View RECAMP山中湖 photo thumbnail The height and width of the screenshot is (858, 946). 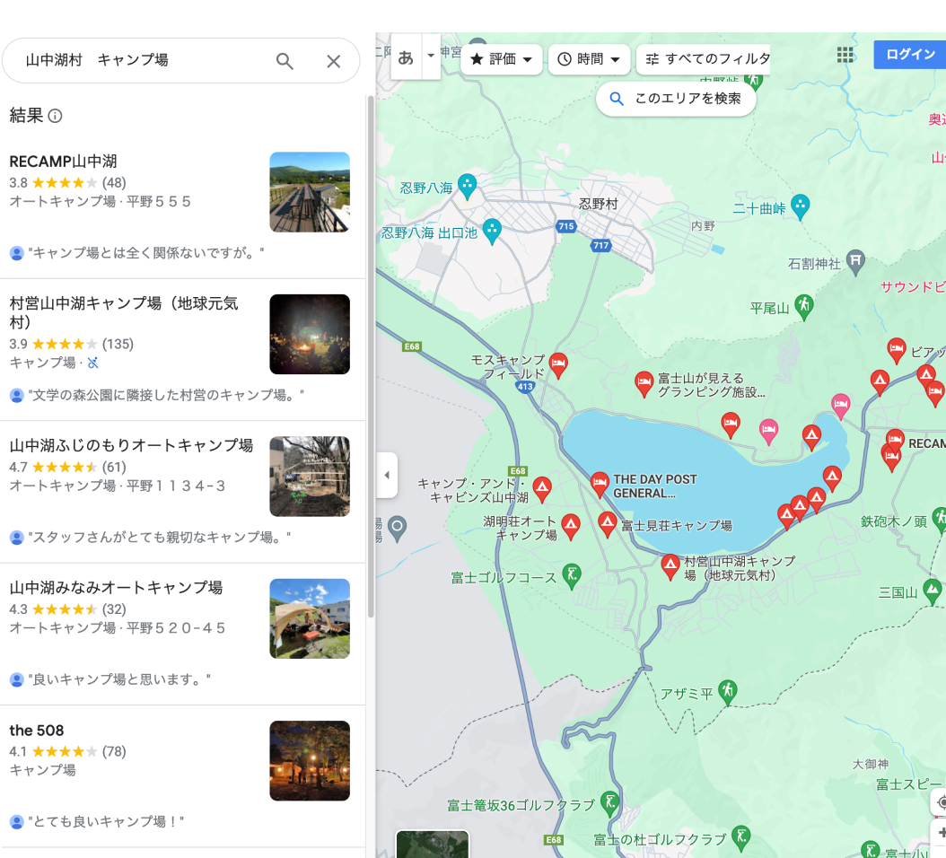coord(310,192)
